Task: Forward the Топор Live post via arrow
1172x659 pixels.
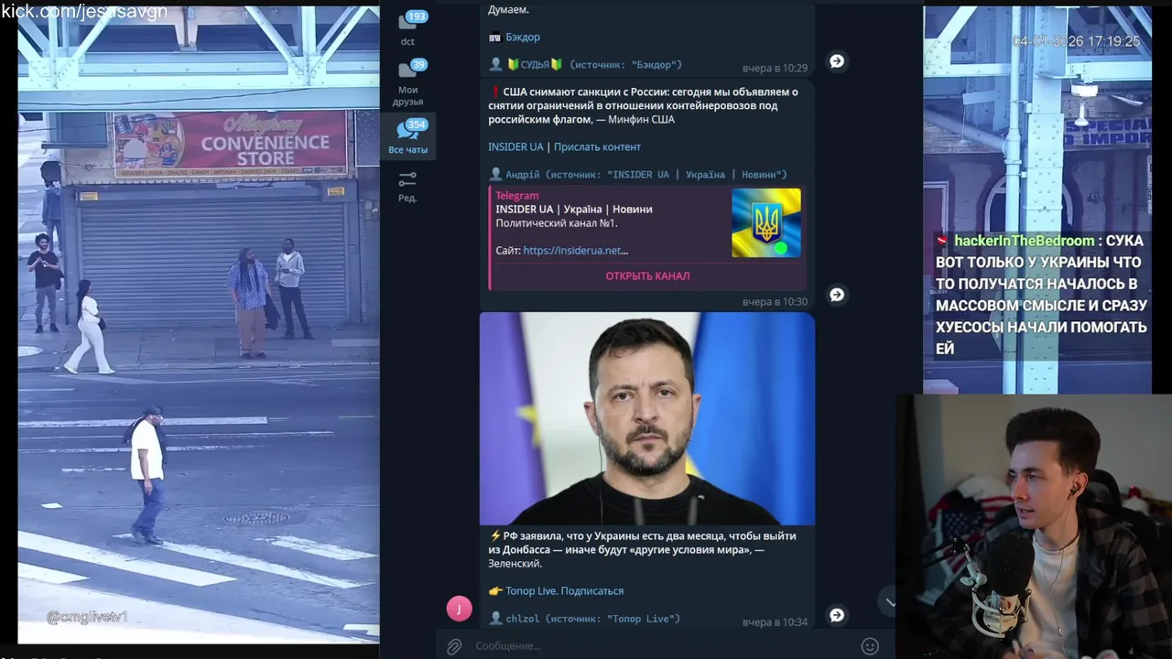Action: 837,615
